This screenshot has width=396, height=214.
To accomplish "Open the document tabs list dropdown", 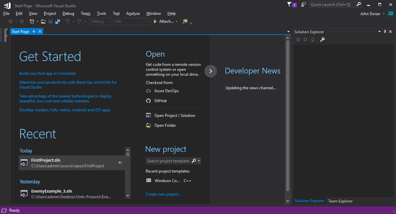I will pyautogui.click(x=289, y=32).
